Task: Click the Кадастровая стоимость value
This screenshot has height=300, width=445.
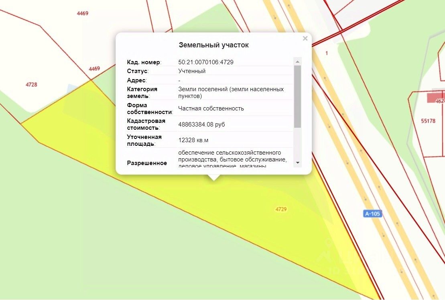Action: (201, 124)
